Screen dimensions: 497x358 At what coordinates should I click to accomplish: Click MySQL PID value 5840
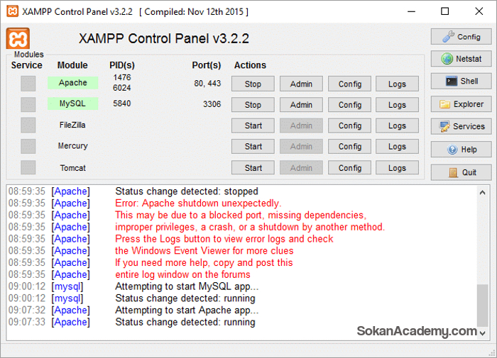point(122,104)
